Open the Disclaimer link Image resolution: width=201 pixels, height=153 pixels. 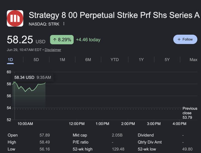click(x=53, y=50)
